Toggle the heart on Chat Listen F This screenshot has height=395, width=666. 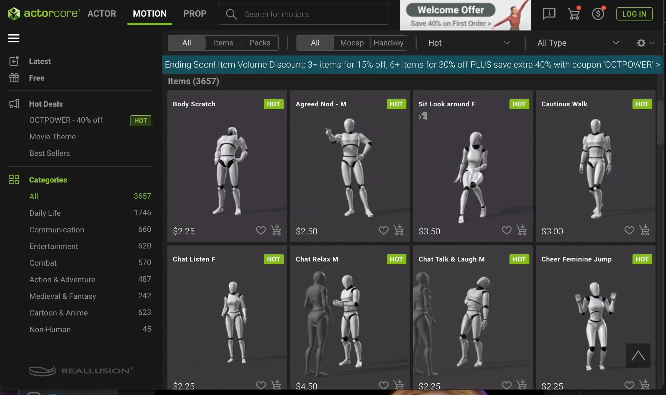261,385
